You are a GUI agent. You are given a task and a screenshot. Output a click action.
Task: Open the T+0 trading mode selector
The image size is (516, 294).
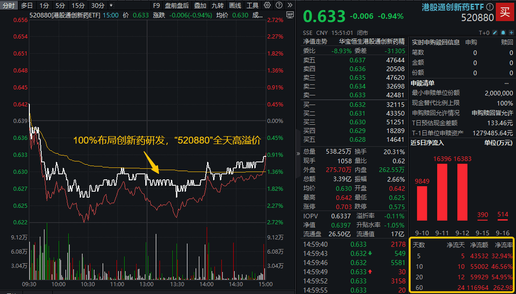[484, 31]
